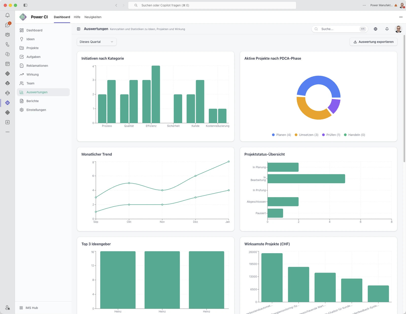Switch to Hilfe tab

point(77,17)
